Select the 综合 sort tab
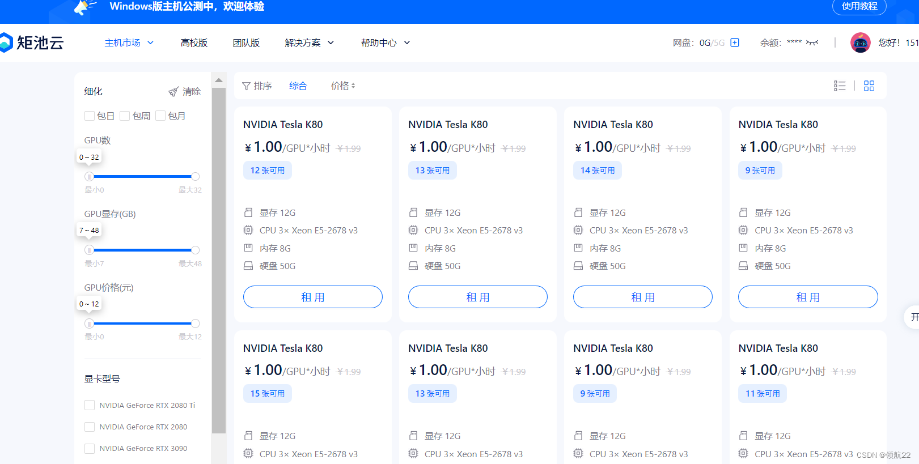Viewport: 919px width, 464px height. [x=298, y=86]
